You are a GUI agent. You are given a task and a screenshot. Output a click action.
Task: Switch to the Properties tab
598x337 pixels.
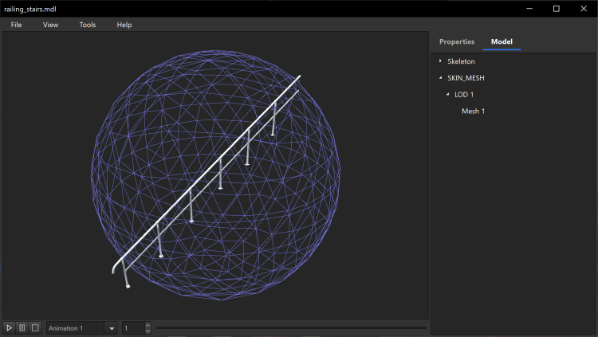coord(457,41)
